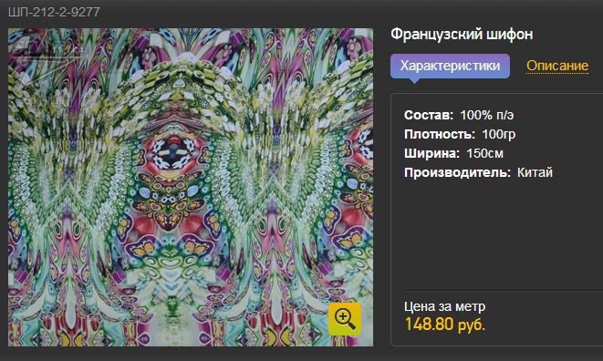Select the product code ШП-212-2-9277

(54, 12)
